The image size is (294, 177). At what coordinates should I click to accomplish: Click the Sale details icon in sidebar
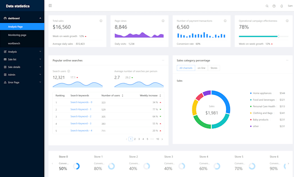(5, 67)
